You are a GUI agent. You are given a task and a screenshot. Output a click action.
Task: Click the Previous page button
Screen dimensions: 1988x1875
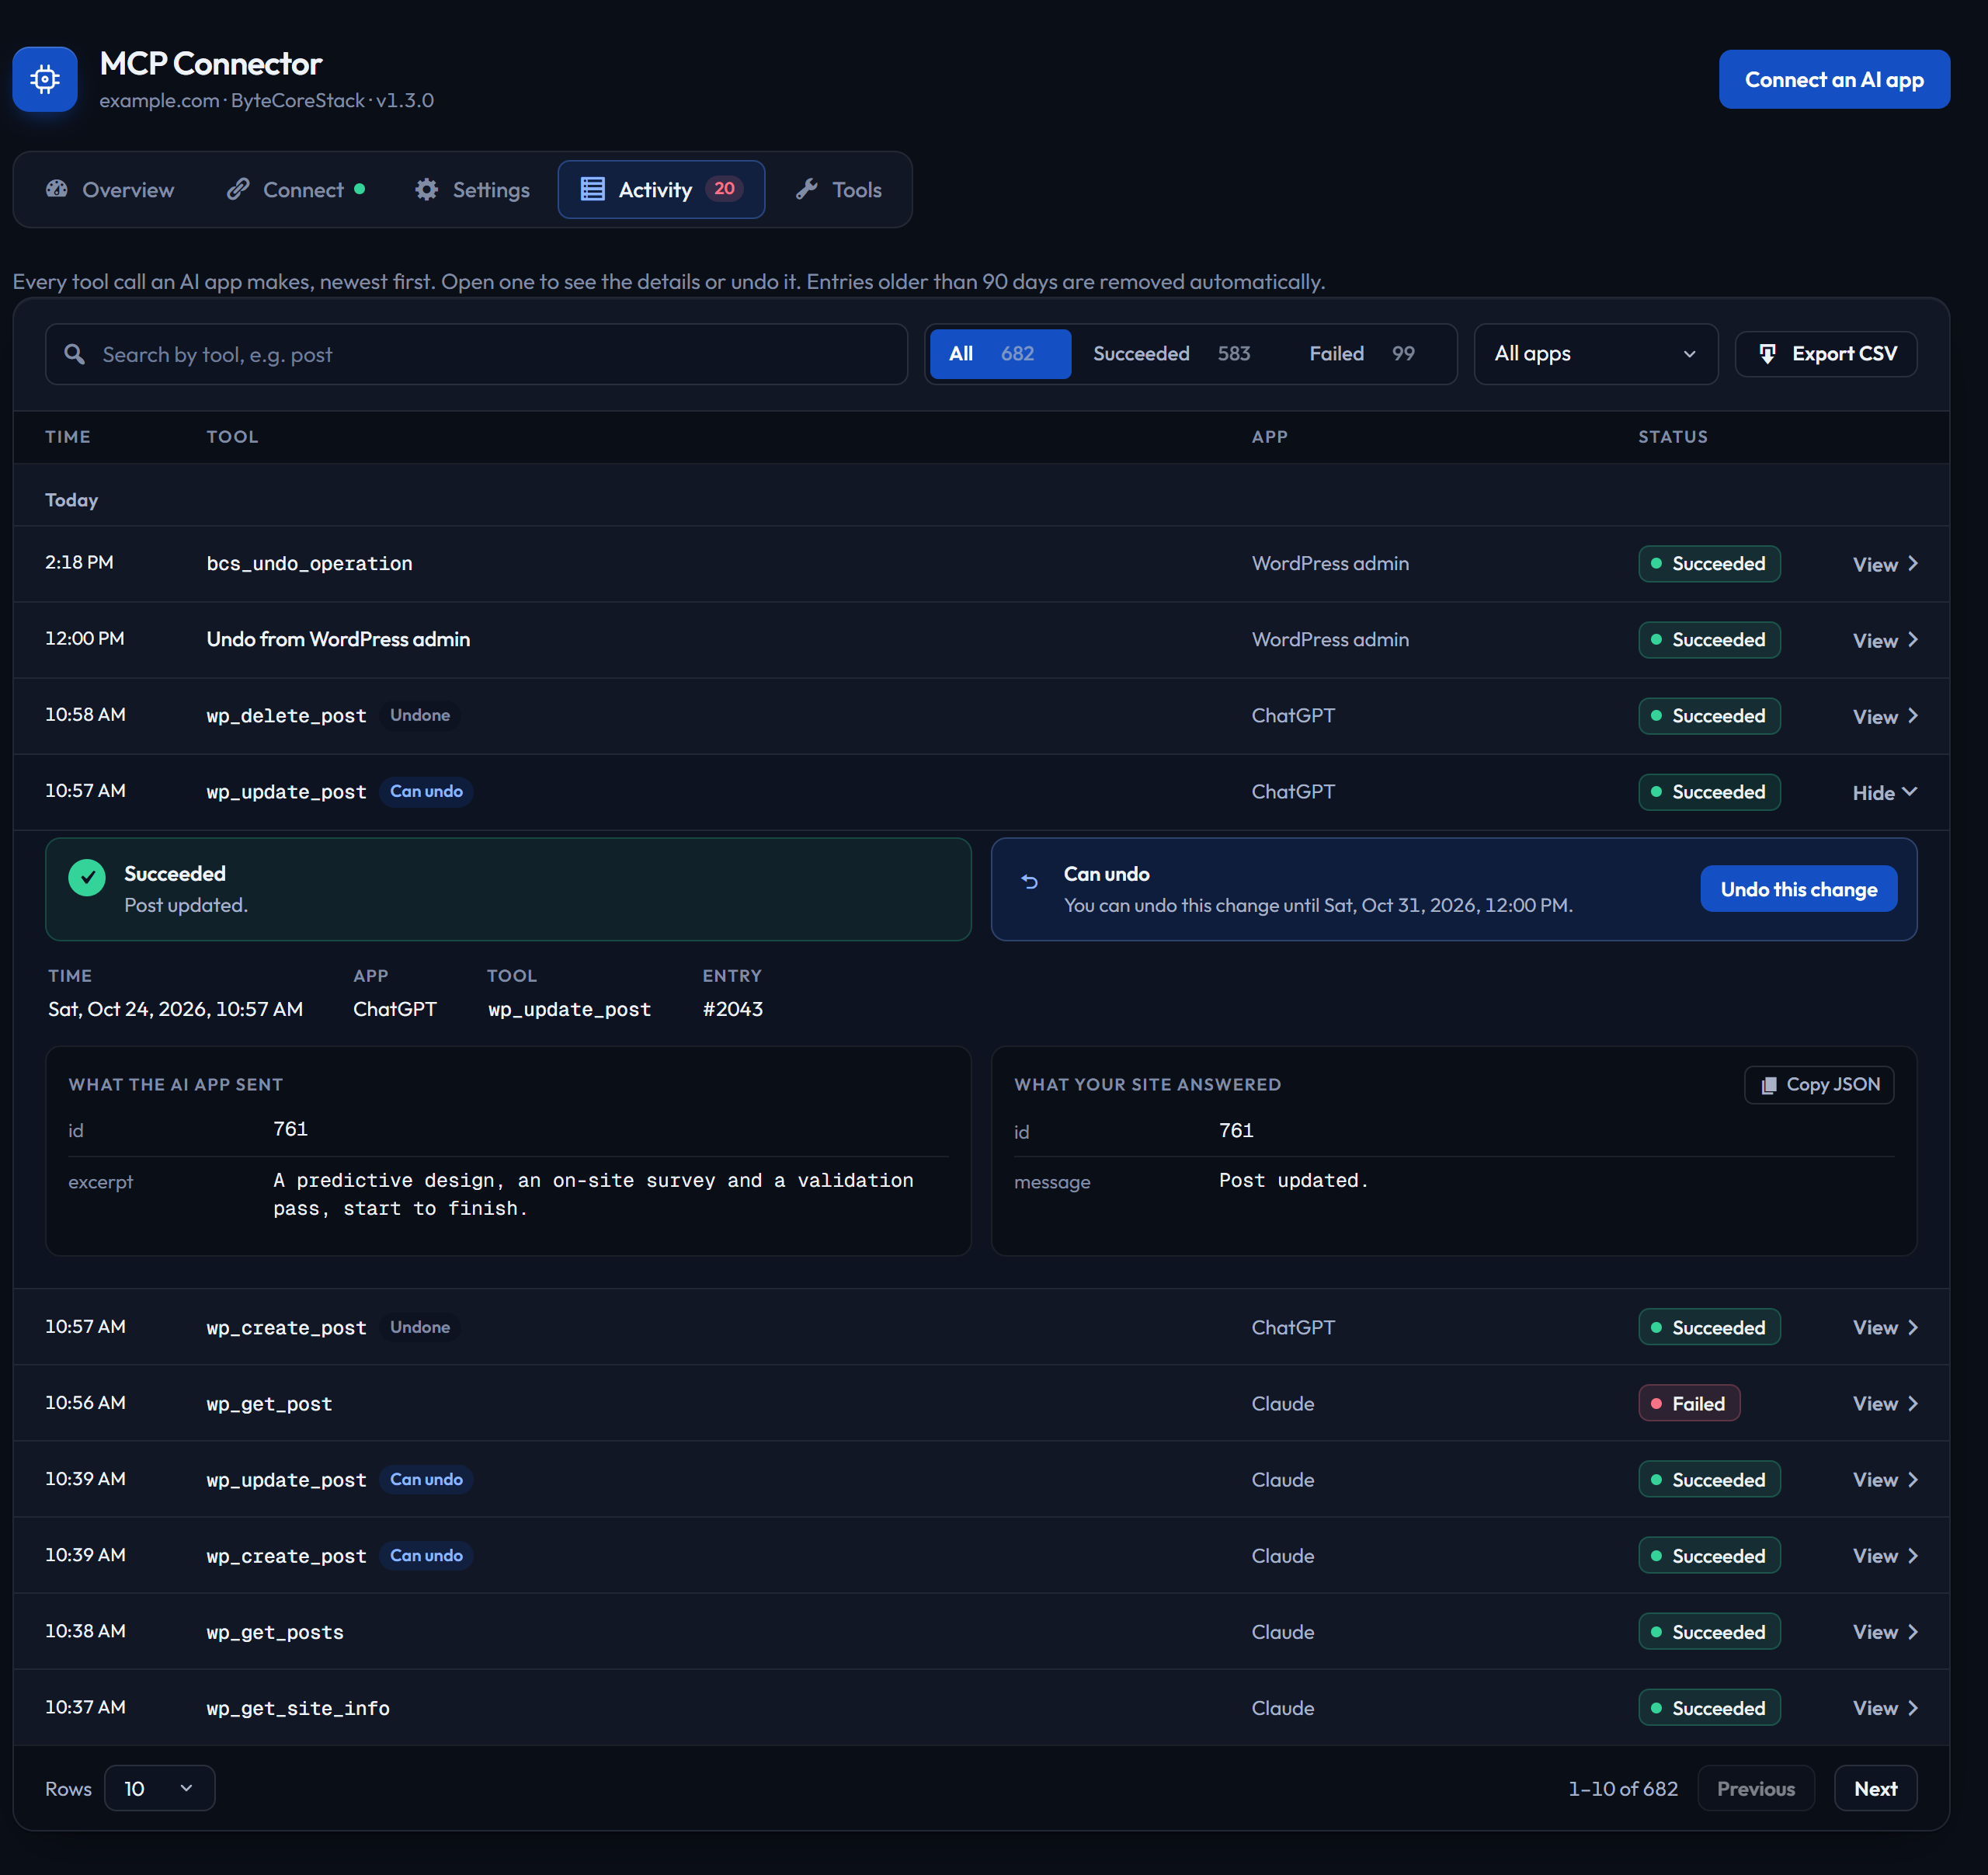click(x=1756, y=1788)
